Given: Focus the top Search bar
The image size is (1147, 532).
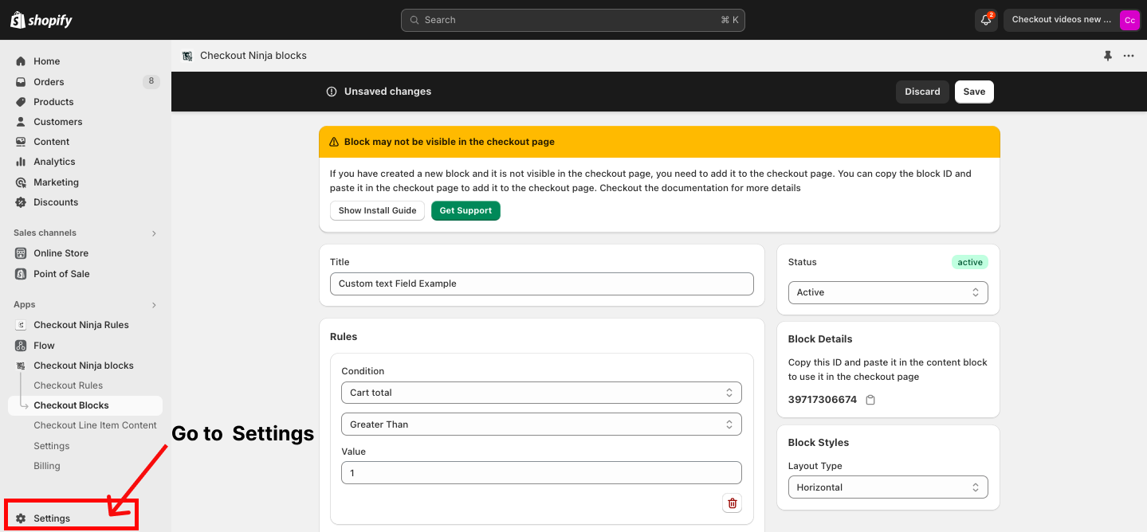Looking at the screenshot, I should pyautogui.click(x=572, y=20).
